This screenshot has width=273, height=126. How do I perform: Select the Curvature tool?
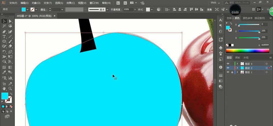(x=10, y=31)
